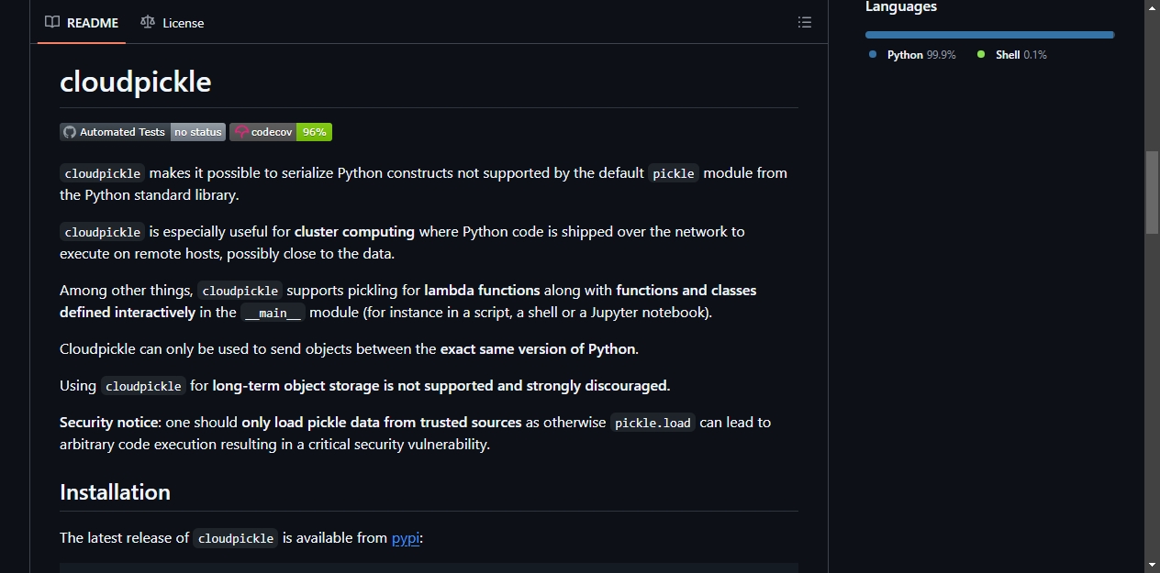The image size is (1160, 573).
Task: Click the 'Security notice' bold text
Action: pos(110,423)
